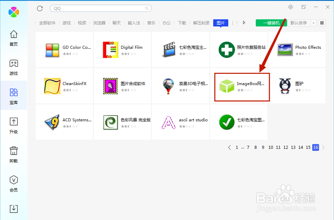334x220 pixels.
Task: Go to page 9
Action: pyautogui.click(x=263, y=147)
